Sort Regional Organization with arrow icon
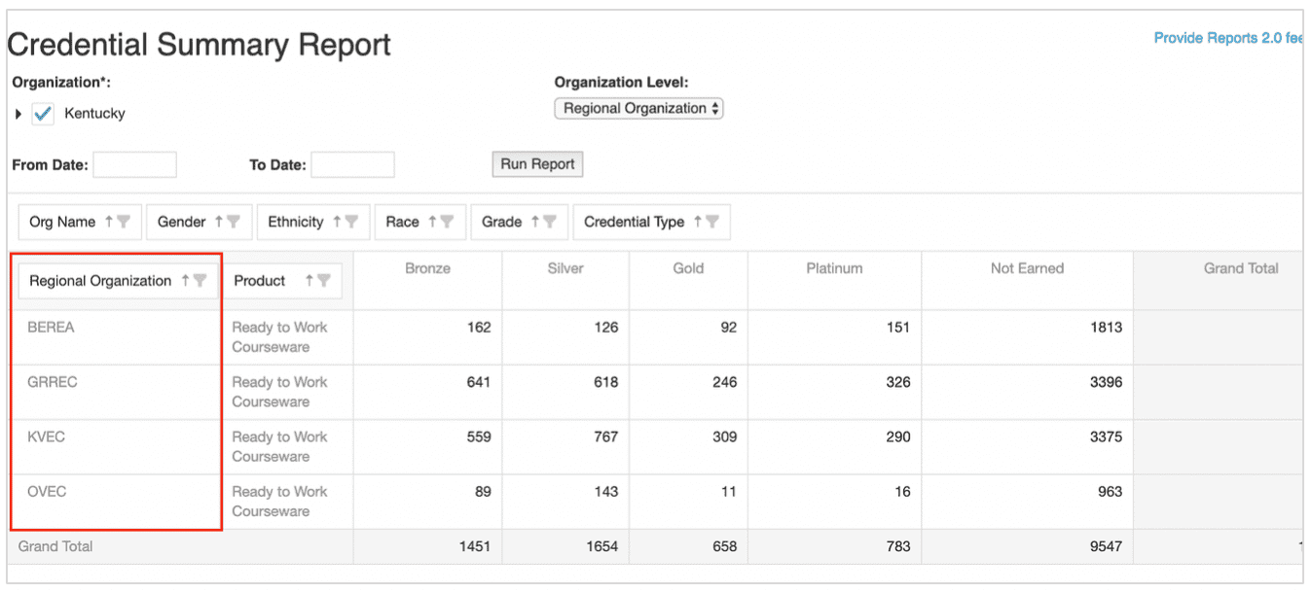Viewport: 1312px width, 593px height. [x=185, y=280]
